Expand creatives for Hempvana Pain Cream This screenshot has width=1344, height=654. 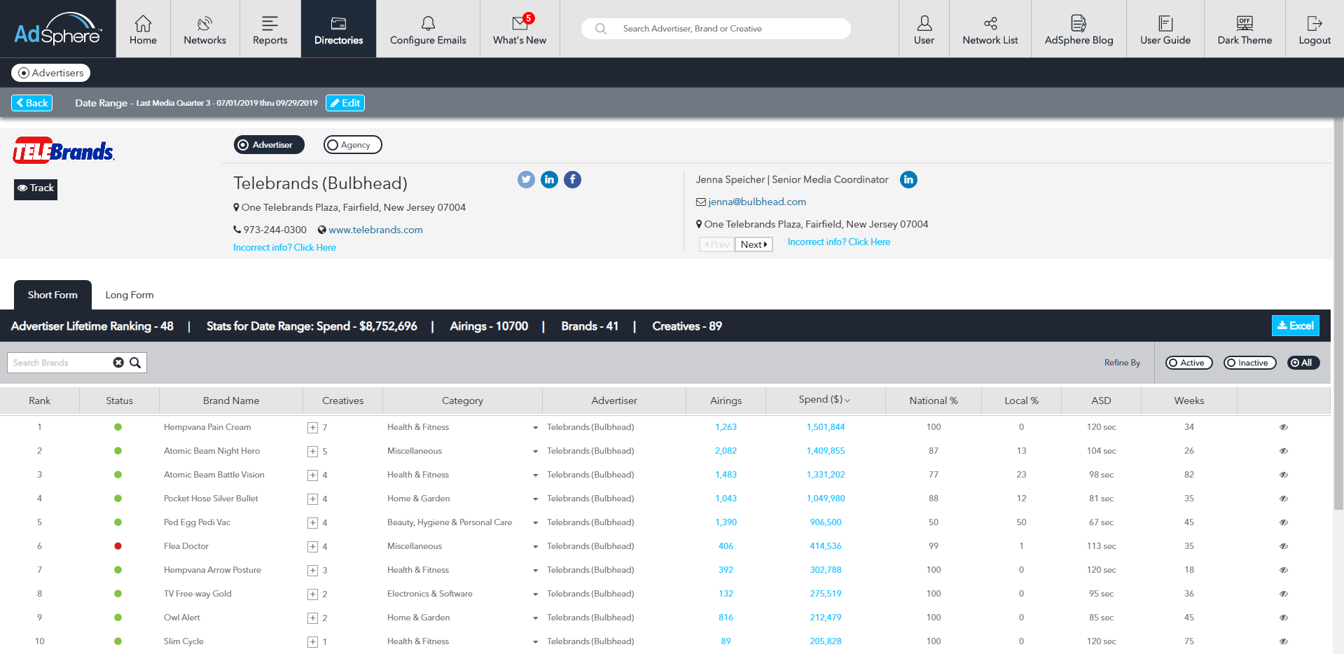tap(312, 428)
